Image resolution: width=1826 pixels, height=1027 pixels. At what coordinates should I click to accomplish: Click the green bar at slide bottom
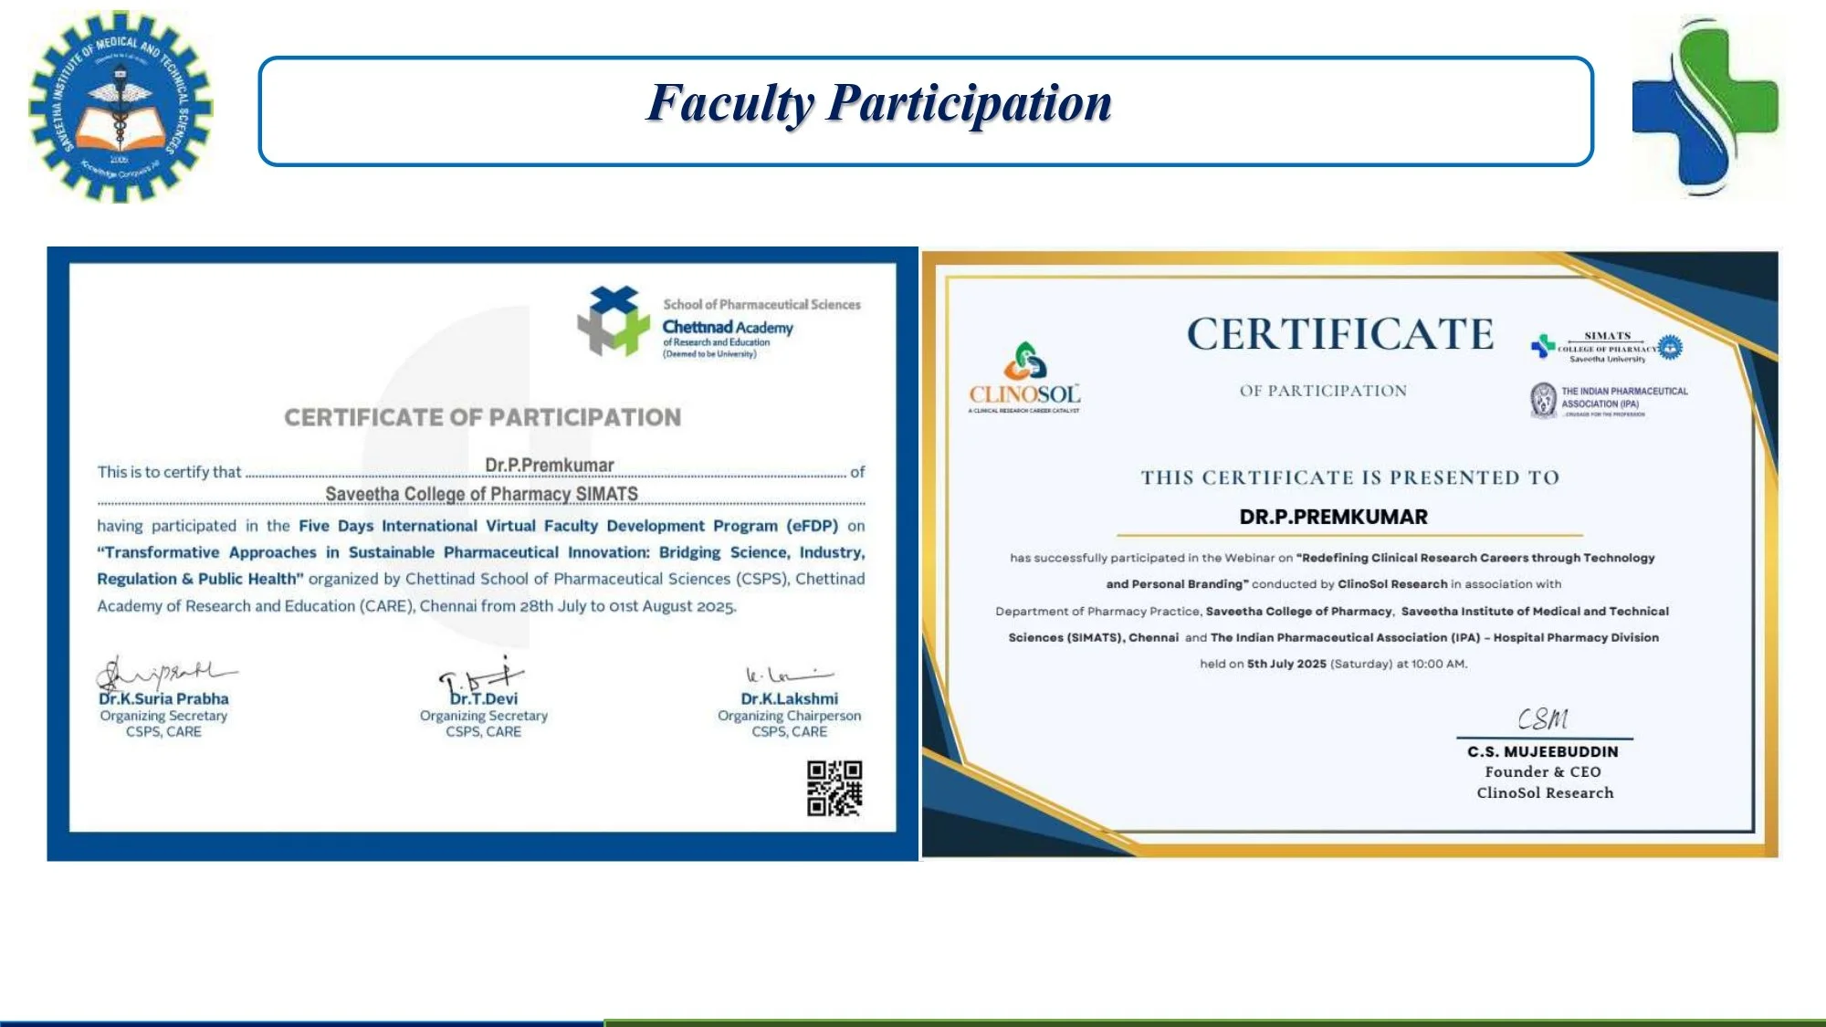tap(1214, 1022)
